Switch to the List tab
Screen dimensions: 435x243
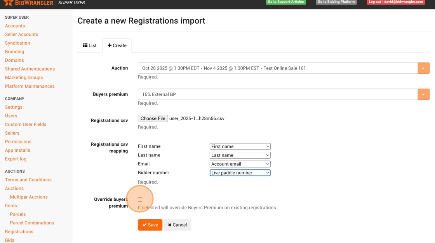(x=90, y=45)
